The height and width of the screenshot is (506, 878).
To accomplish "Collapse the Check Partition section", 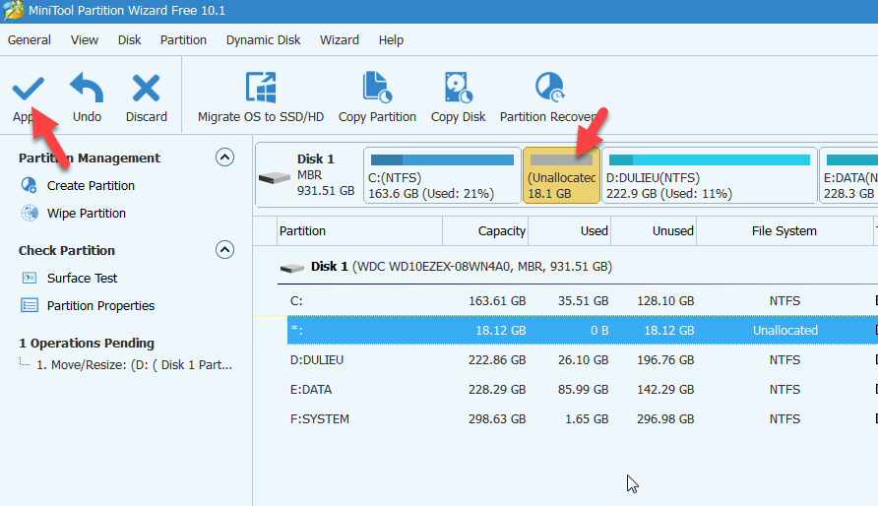I will click(x=224, y=250).
